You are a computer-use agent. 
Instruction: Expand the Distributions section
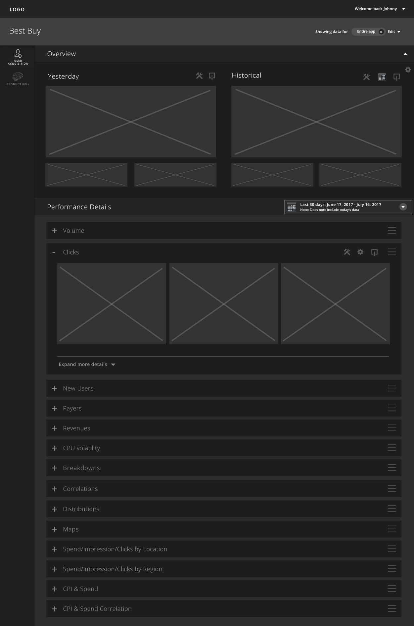(55, 509)
